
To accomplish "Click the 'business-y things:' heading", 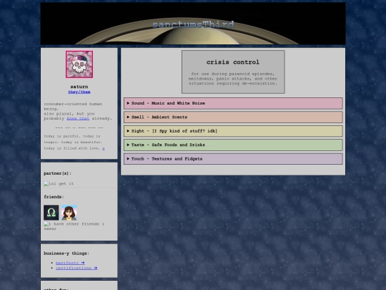I will 66,253.
